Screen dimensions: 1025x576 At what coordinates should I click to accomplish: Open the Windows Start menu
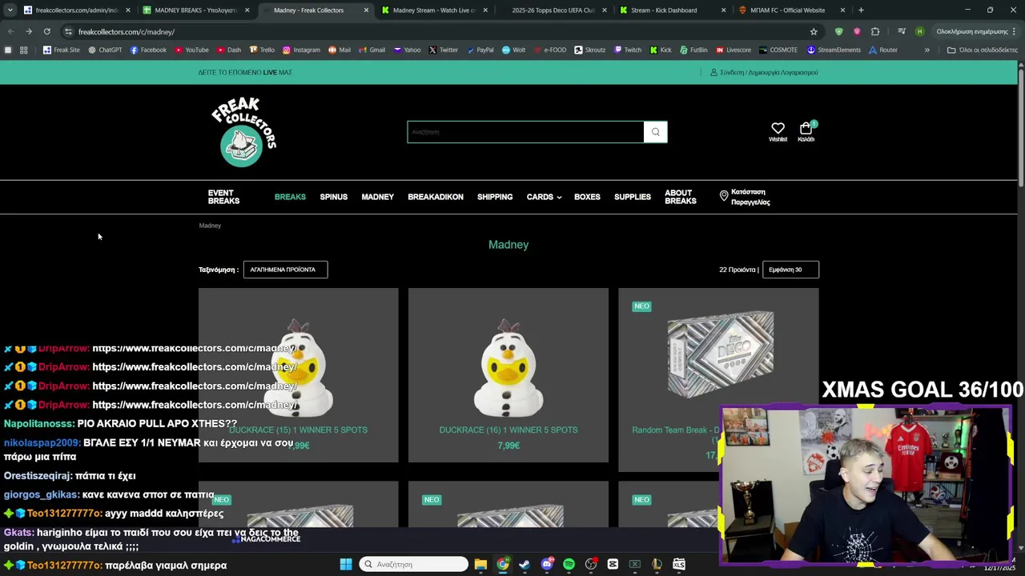[x=346, y=564]
